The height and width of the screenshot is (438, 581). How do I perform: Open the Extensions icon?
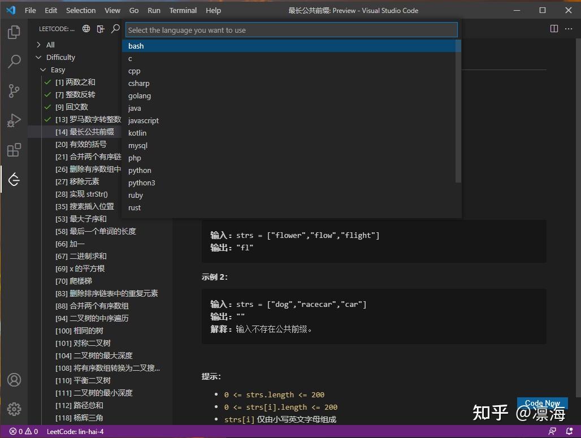[14, 150]
